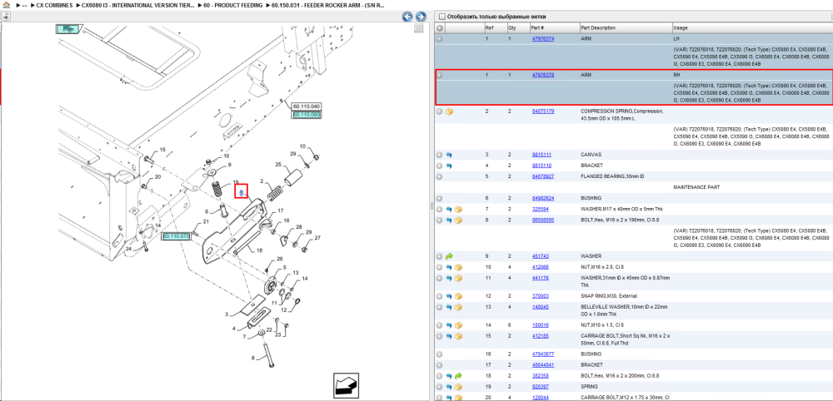Click the box icon in part 412185 row
This screenshot has width=833, height=401.
[x=458, y=336]
